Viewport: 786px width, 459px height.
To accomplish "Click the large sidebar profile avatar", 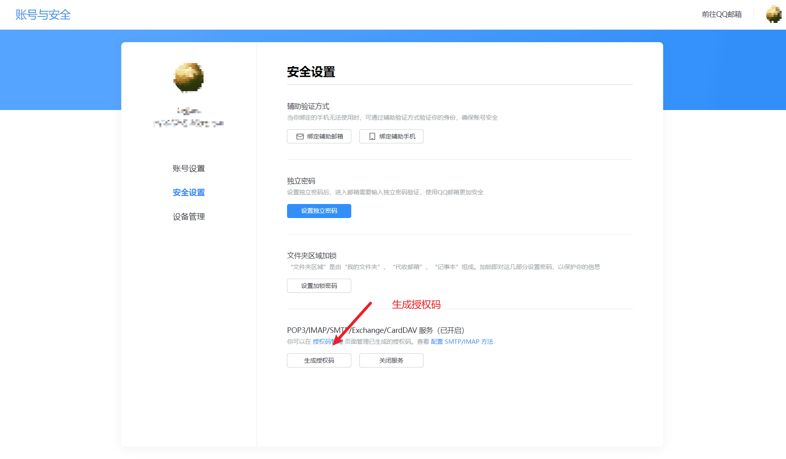I will [x=188, y=78].
